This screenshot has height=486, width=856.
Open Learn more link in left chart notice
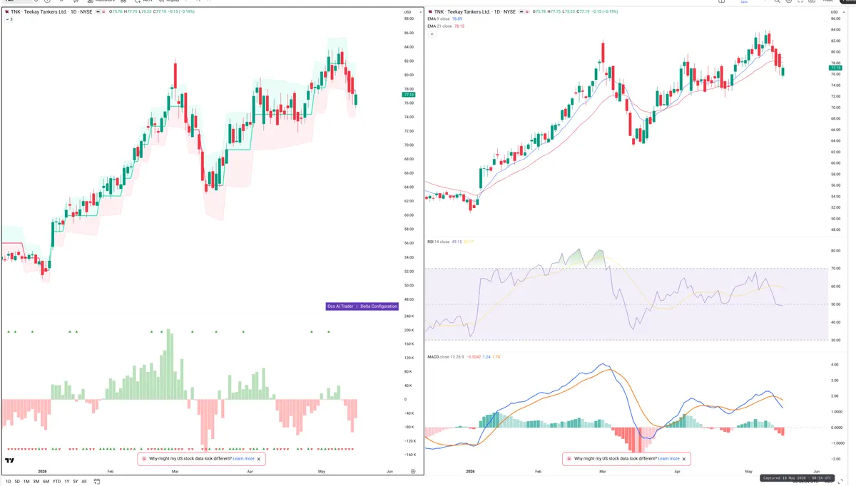coord(243,459)
